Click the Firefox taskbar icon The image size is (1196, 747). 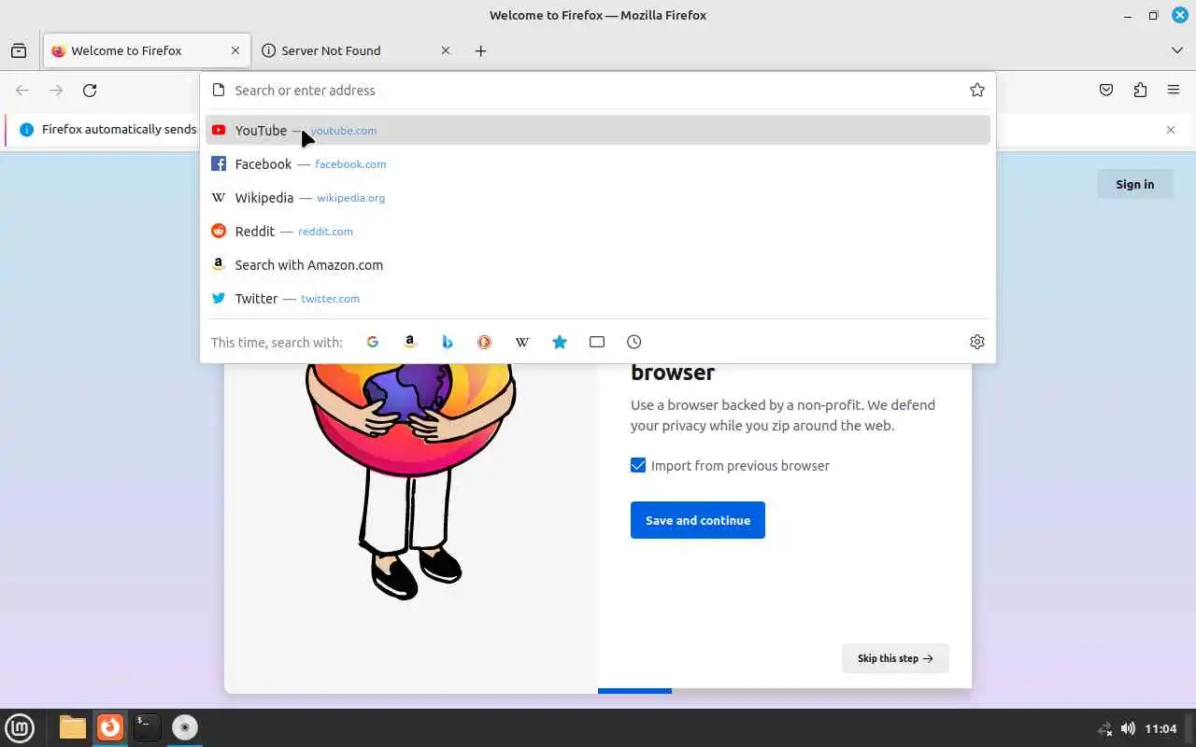tap(110, 727)
